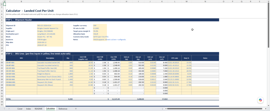Click Duty % cell 8.2%

coord(186,74)
